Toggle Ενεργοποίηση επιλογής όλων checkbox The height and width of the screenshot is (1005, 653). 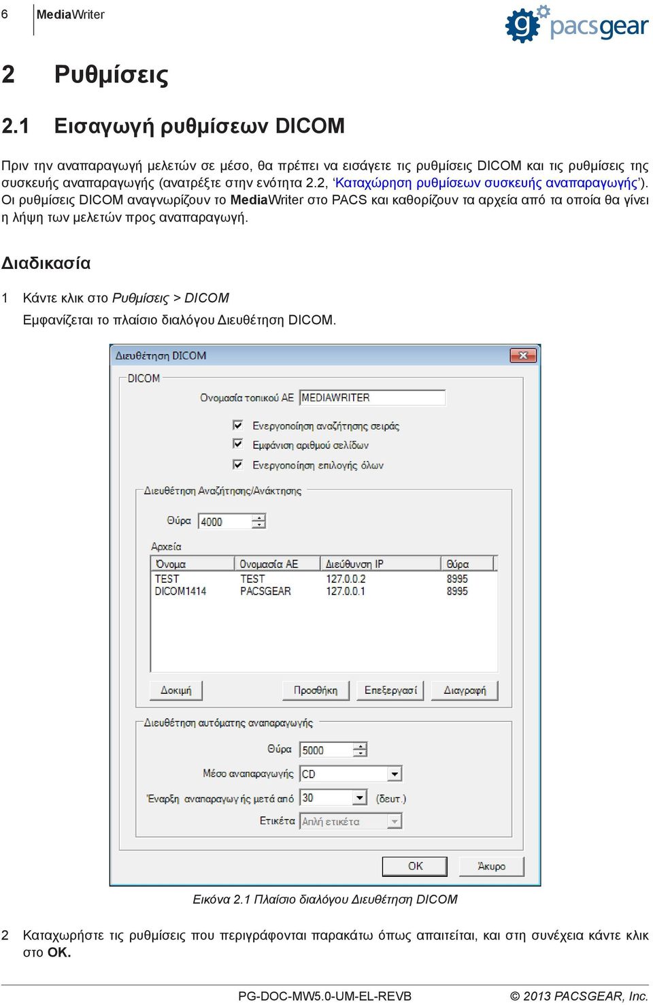(x=238, y=465)
